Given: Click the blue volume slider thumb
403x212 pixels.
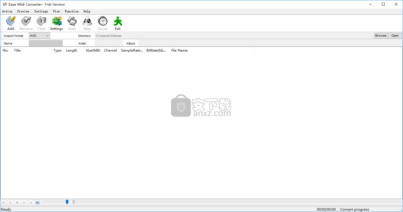Looking at the screenshot, I should (x=67, y=202).
